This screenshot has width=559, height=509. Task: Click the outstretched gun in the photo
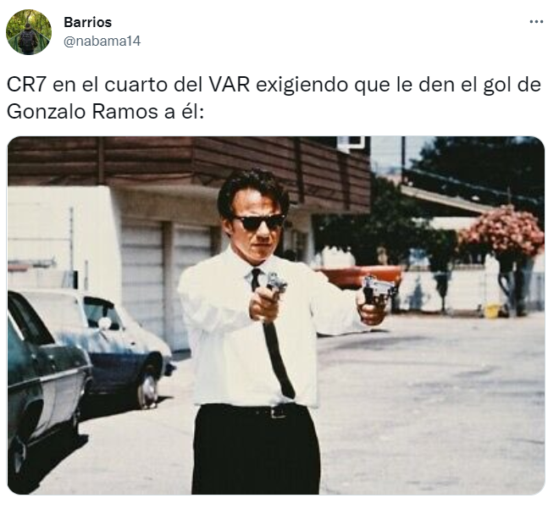[x=379, y=290]
